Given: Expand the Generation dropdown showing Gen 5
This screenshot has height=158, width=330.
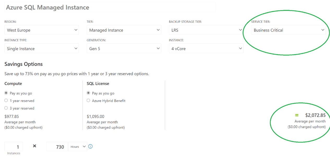Looking at the screenshot, I should (x=124, y=49).
